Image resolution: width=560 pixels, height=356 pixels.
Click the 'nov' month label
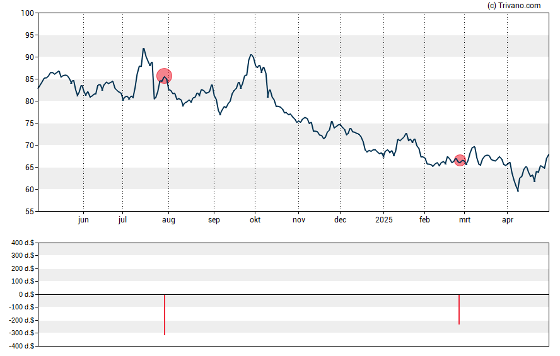[299, 220]
